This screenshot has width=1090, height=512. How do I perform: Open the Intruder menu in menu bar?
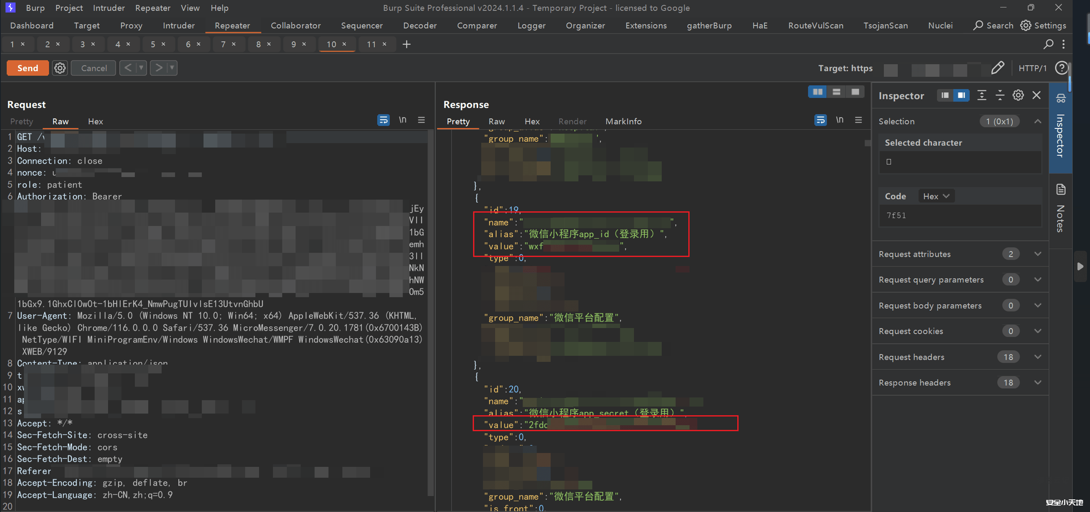coord(108,8)
